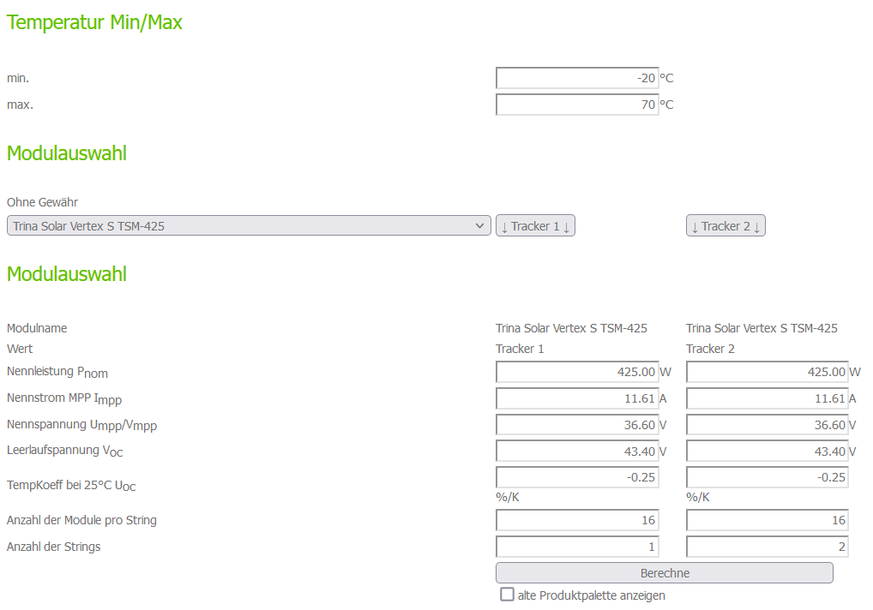
Task: Select Tracker 1 Nennleistung Pnom field
Action: [577, 372]
